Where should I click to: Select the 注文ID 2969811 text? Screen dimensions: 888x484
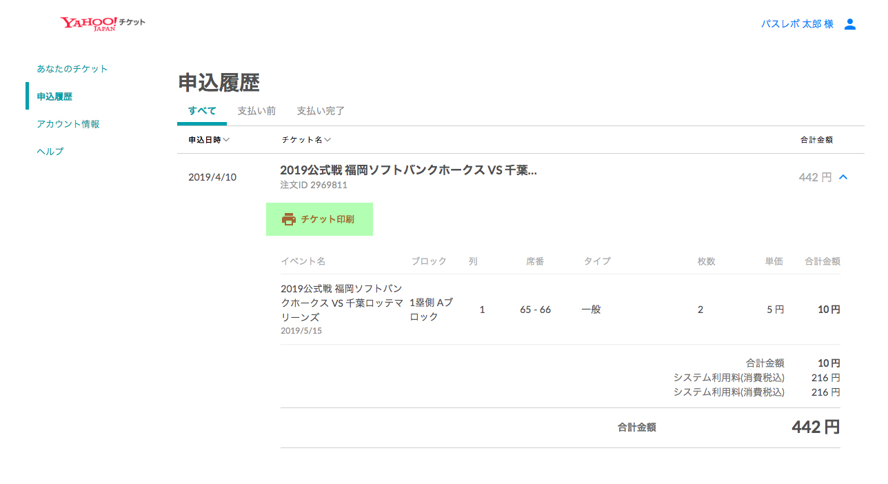click(x=314, y=185)
